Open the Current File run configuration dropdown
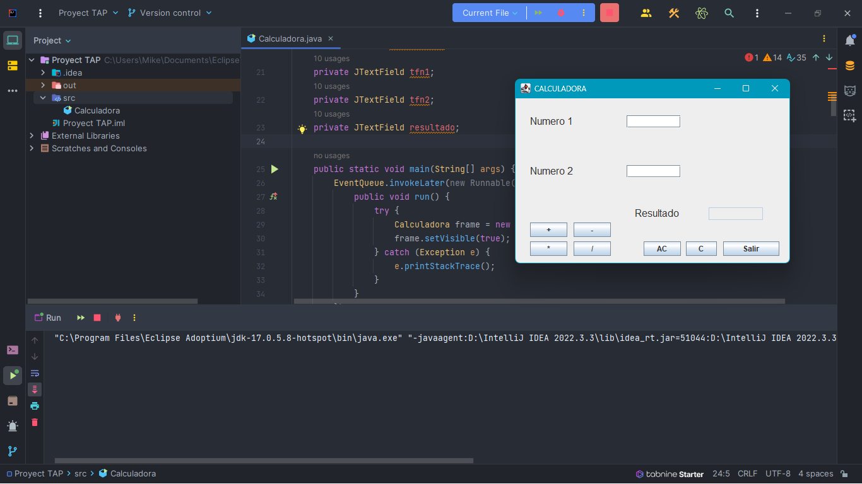 point(490,13)
